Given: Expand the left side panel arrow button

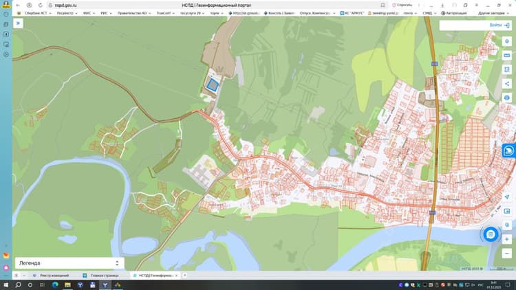Looking at the screenshot, I should click(x=18, y=23).
